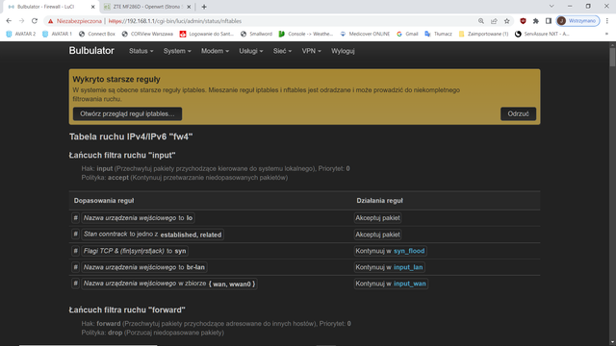Expand the Sieć dropdown menu

282,51
